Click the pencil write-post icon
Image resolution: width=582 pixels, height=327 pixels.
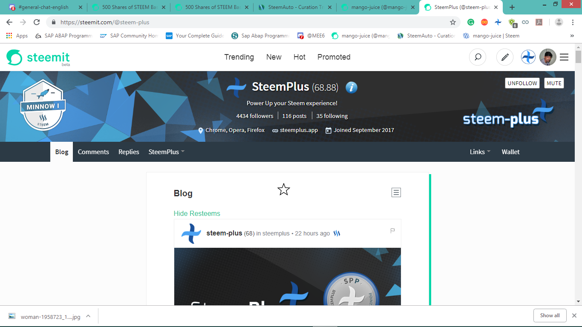505,57
